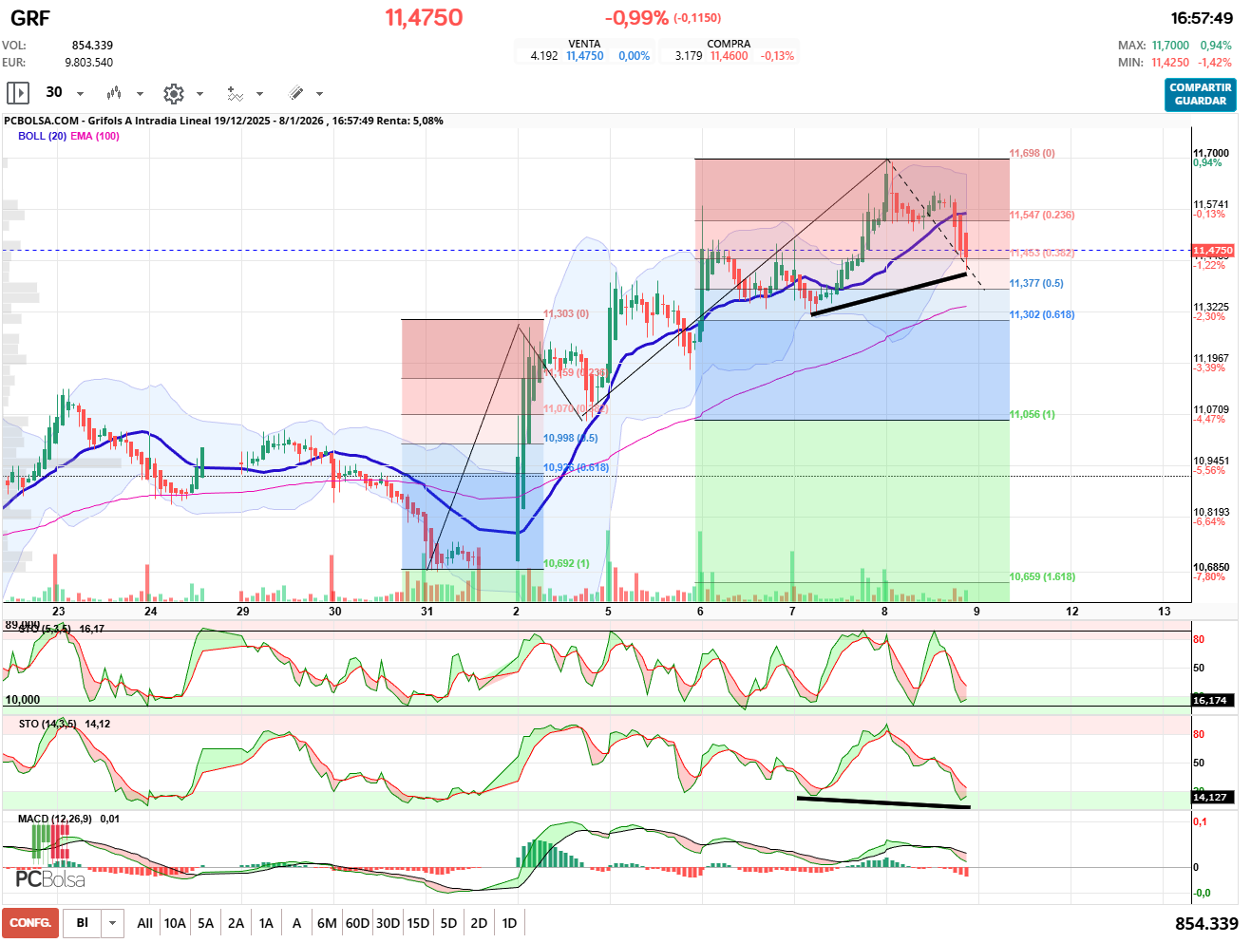
Task: Click the COMPRA price 11,4600
Action: click(x=730, y=56)
